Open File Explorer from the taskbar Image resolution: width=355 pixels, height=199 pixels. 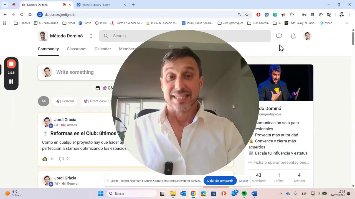click(x=173, y=194)
